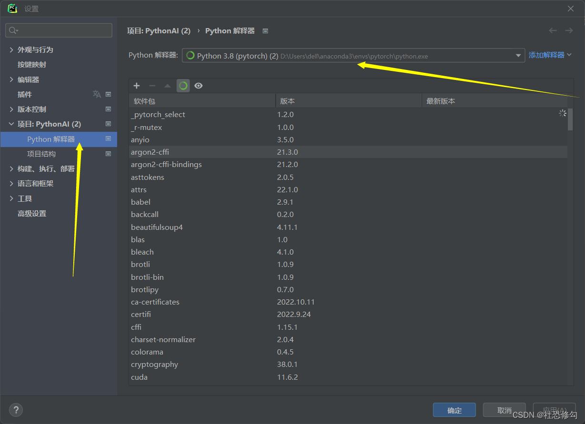The image size is (585, 424).
Task: Open the 工具 settings category
Action: [23, 198]
